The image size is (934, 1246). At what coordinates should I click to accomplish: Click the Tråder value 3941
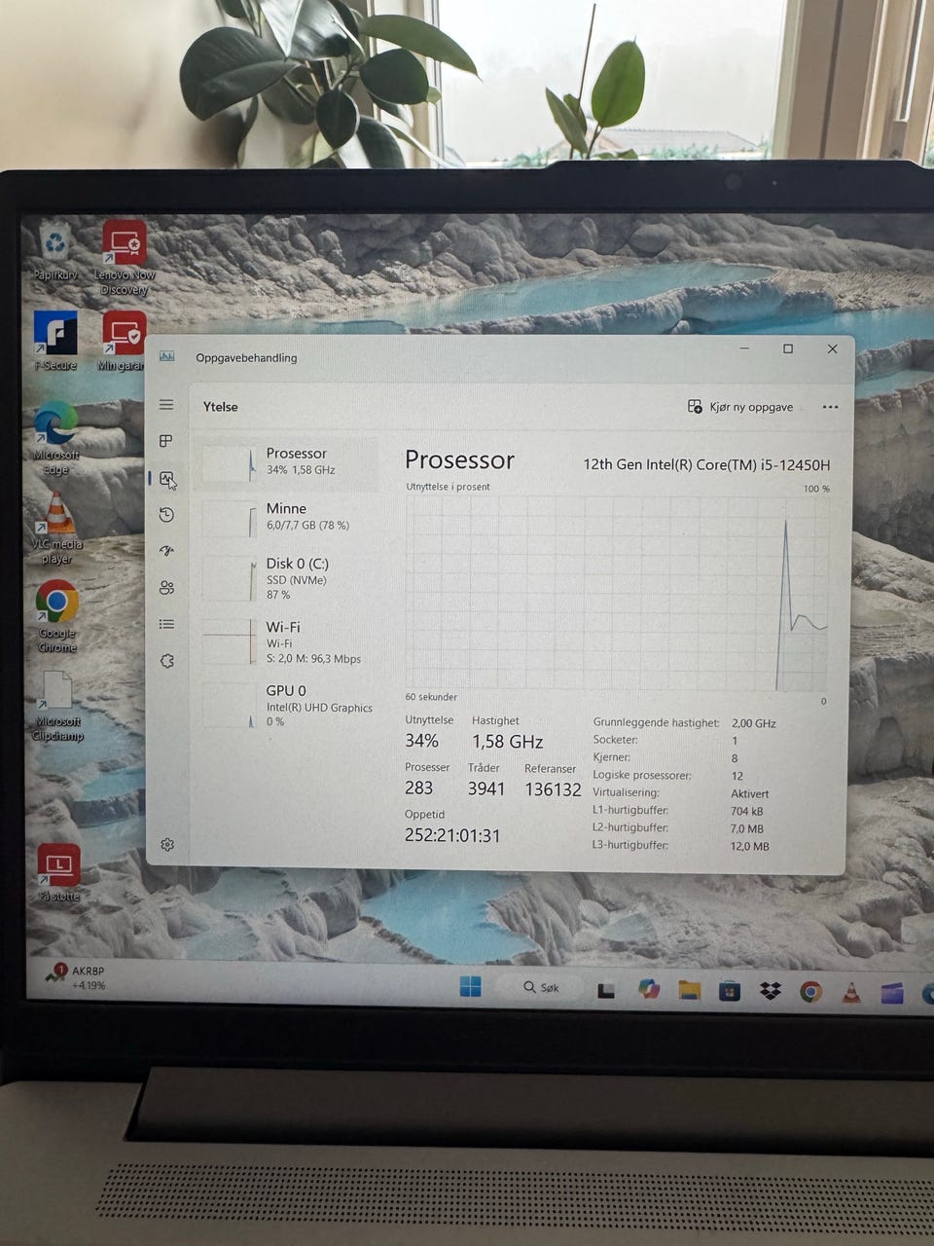coord(486,788)
